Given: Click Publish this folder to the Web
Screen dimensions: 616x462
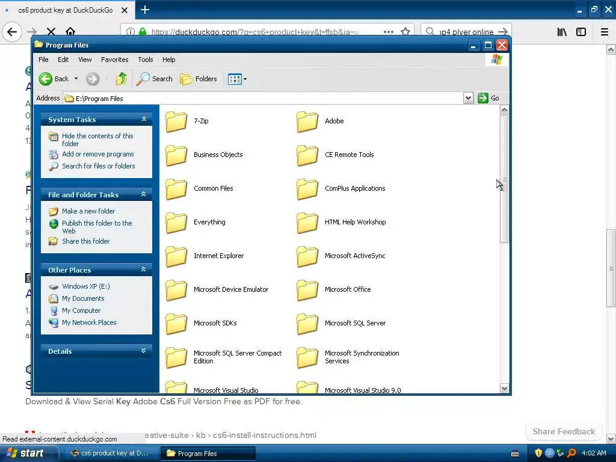Looking at the screenshot, I should pos(97,227).
